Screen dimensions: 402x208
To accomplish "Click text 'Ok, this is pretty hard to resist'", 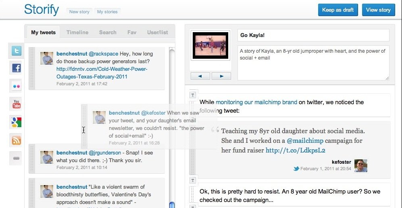I will click(x=239, y=192).
